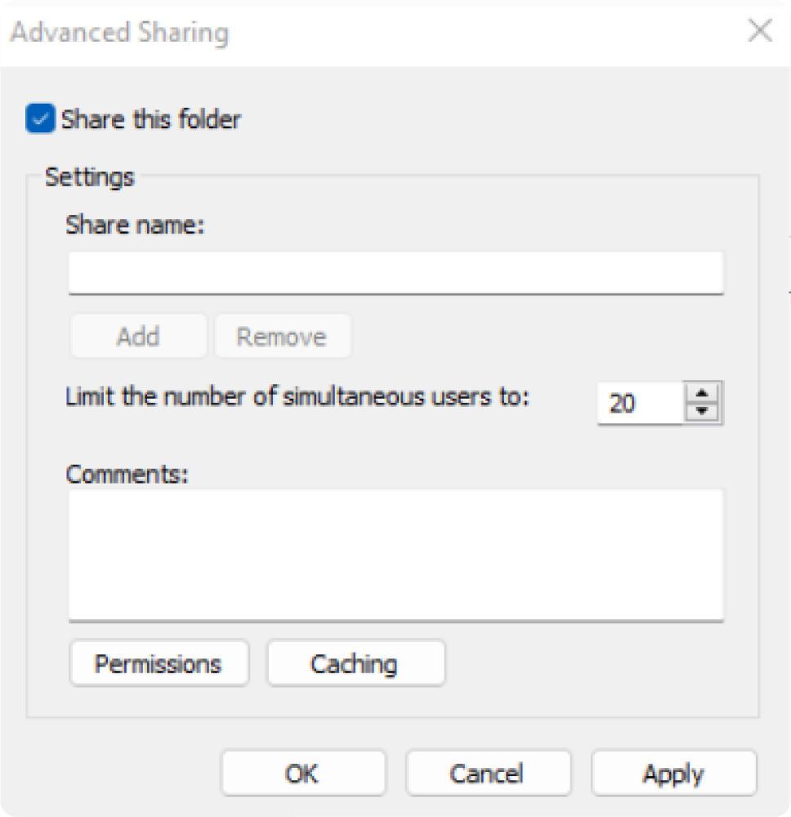Click the Settings group box heading

[90, 177]
